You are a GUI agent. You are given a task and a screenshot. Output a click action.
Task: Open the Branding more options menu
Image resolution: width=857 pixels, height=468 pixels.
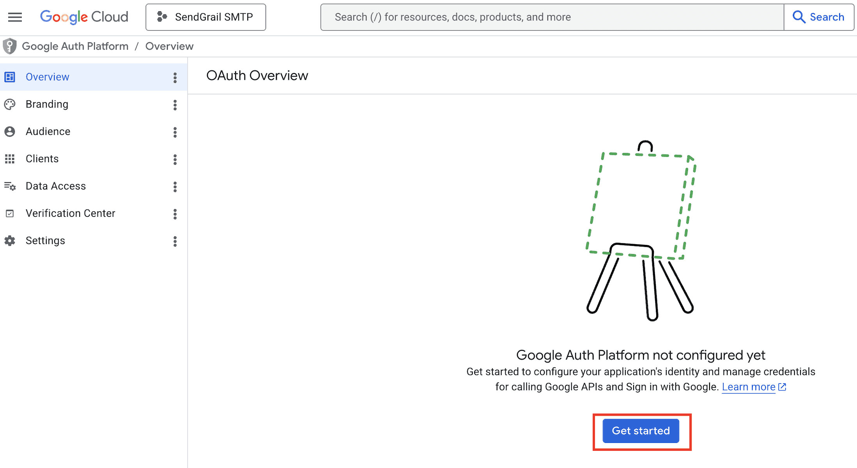[175, 105]
